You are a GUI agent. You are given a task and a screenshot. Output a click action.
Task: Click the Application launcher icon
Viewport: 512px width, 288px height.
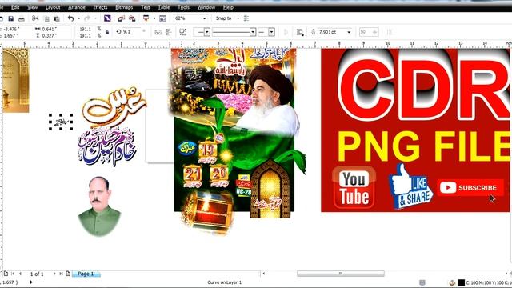tap(146, 18)
